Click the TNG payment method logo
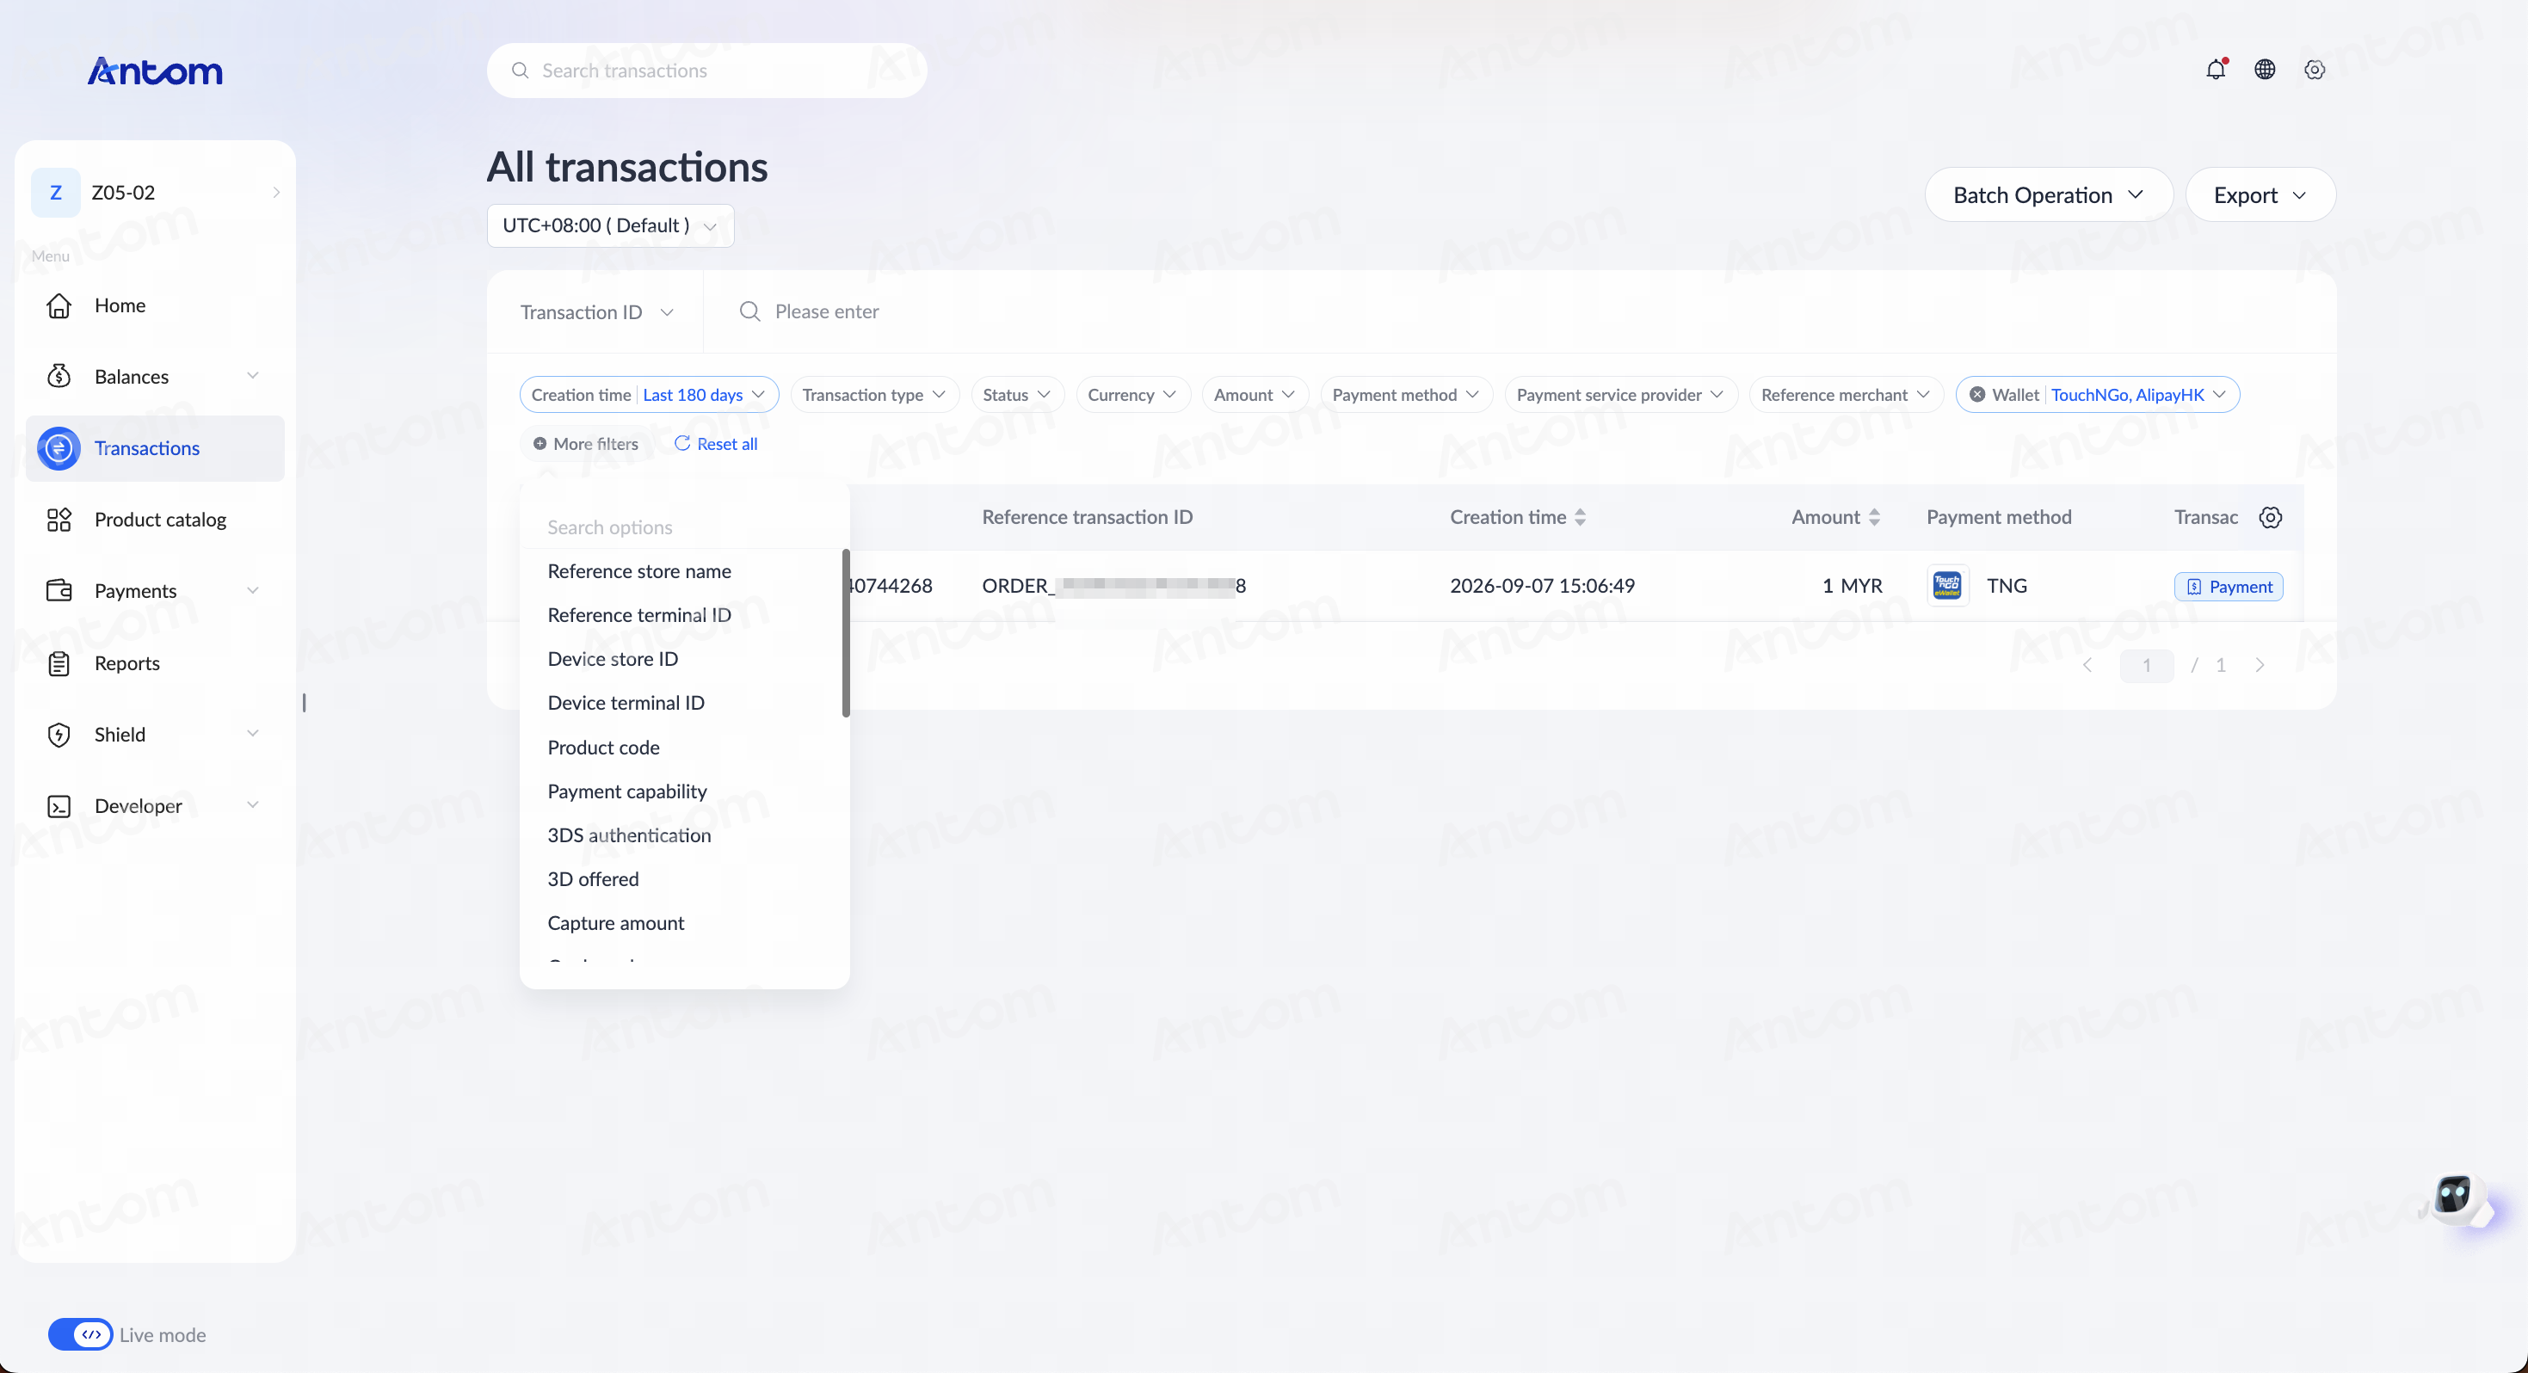Screen dimensions: 2528x1373 coord(1947,586)
